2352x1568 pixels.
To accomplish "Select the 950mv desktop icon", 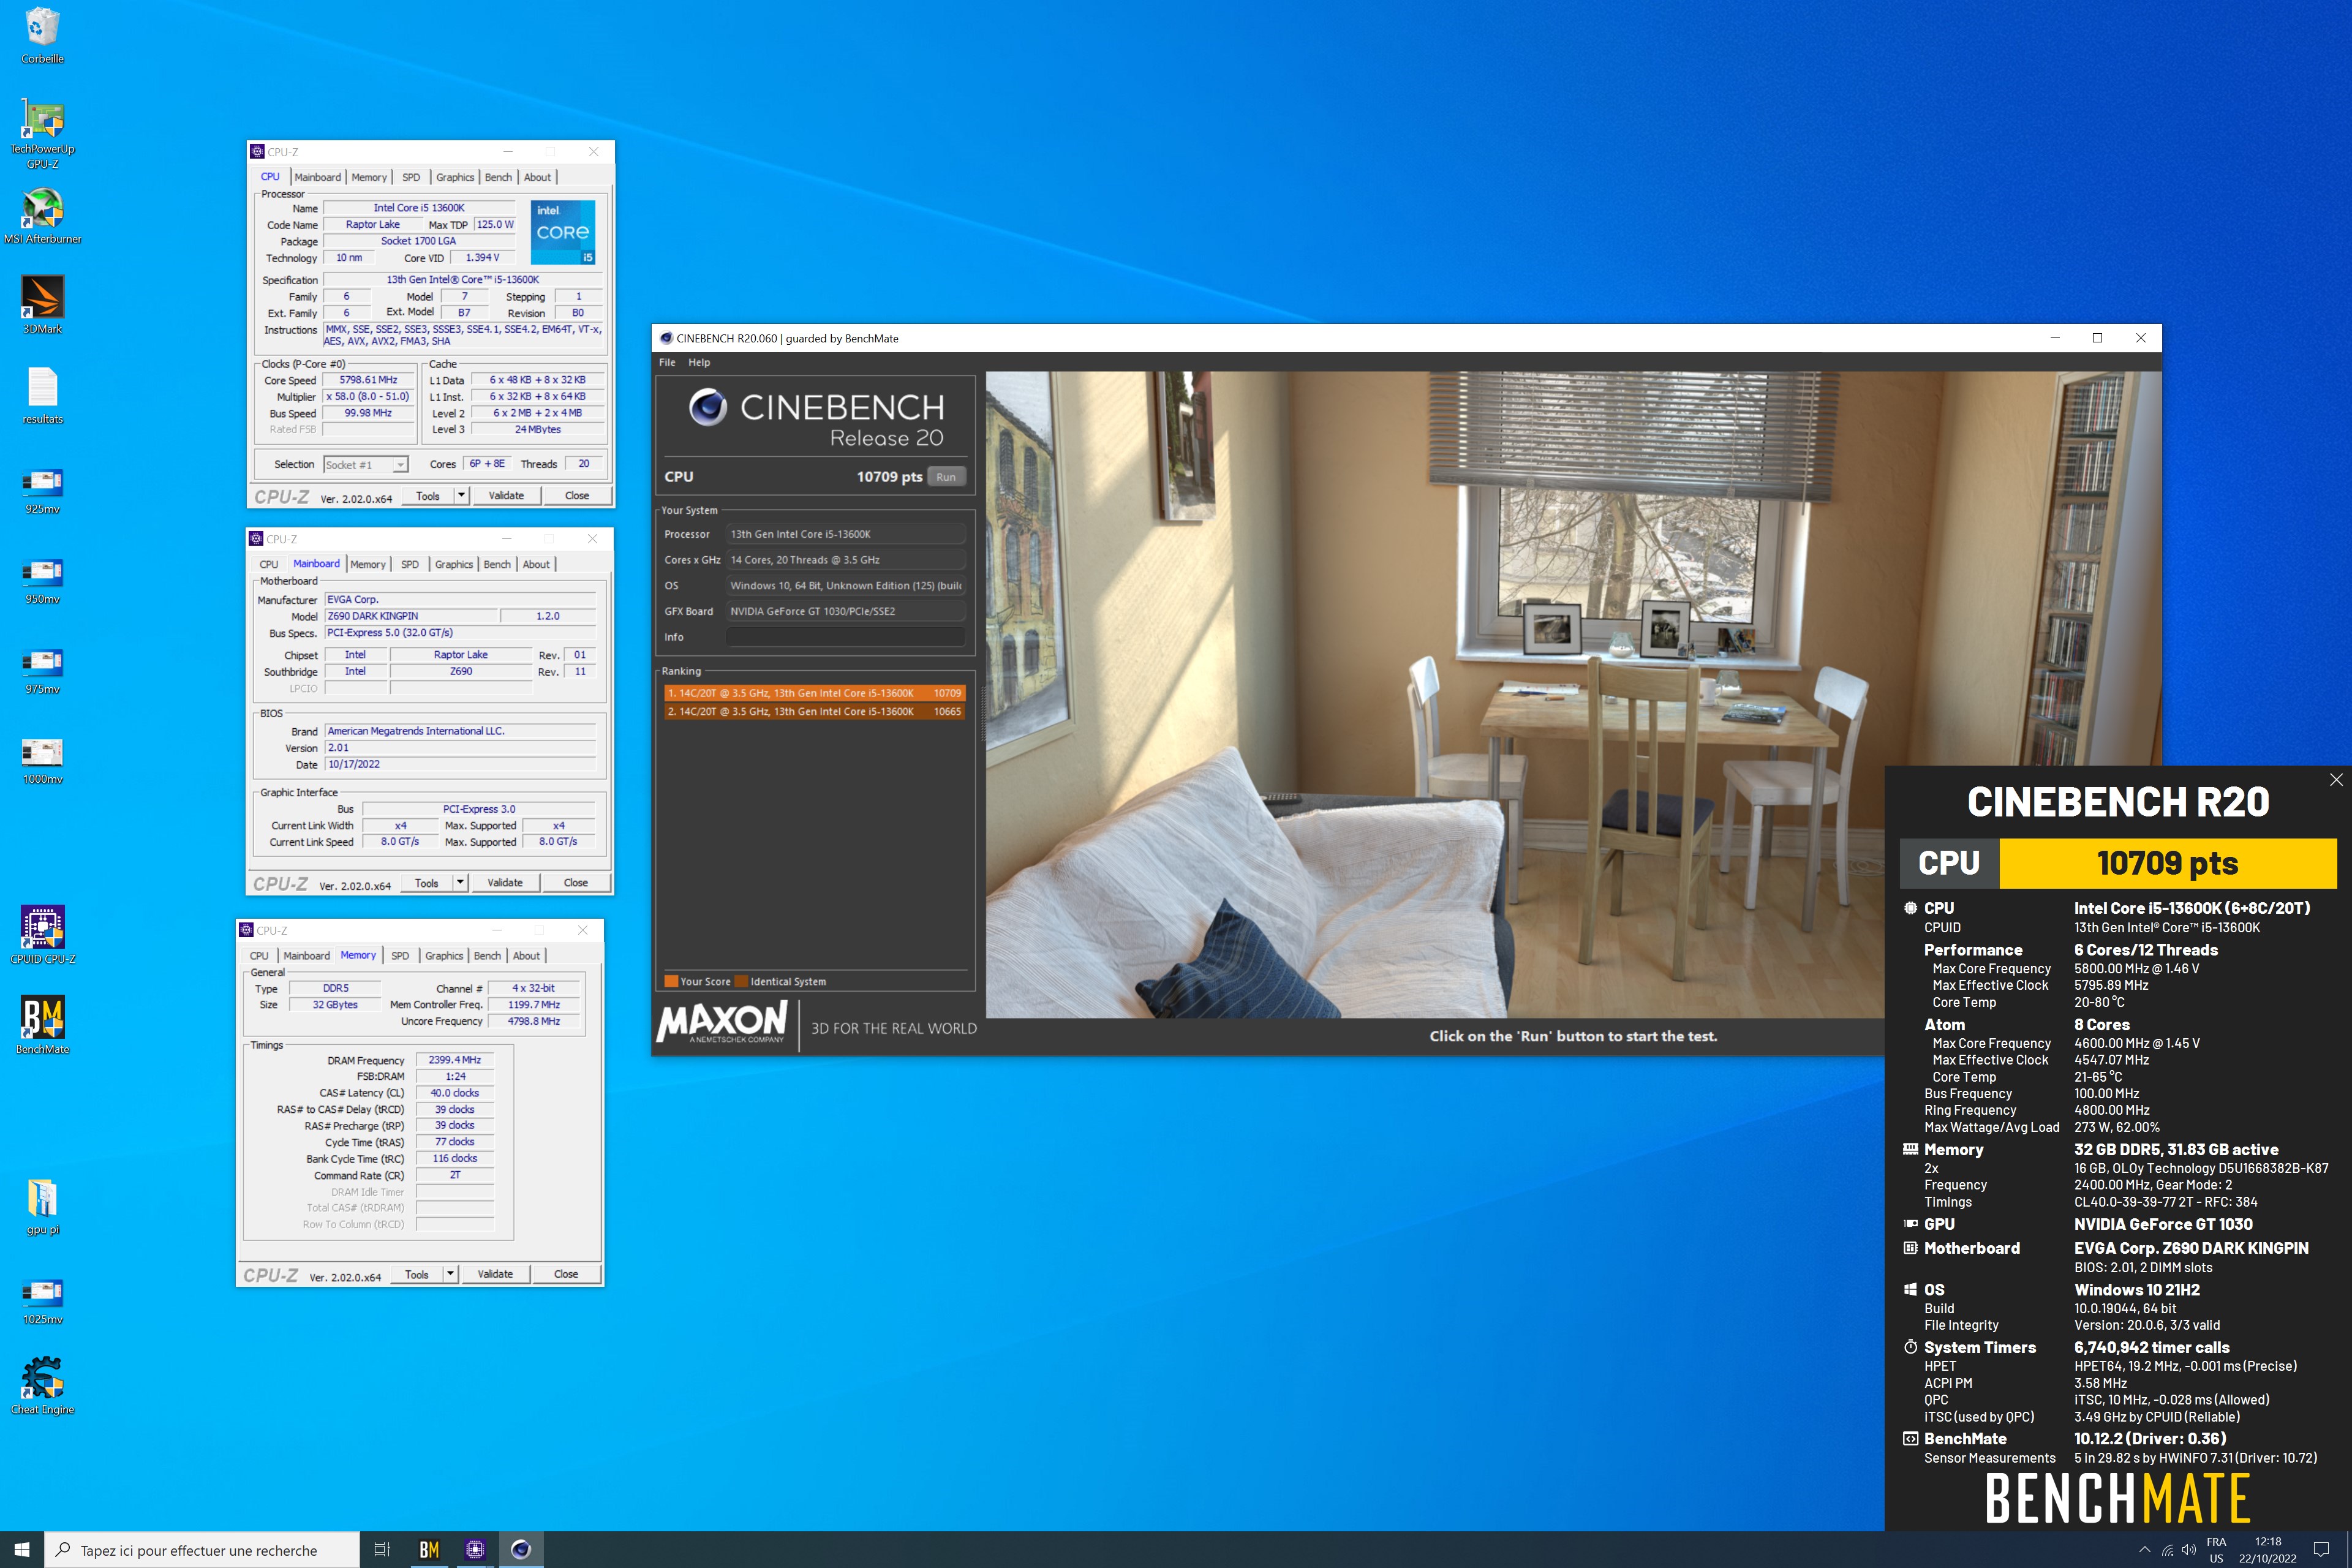I will (x=42, y=580).
